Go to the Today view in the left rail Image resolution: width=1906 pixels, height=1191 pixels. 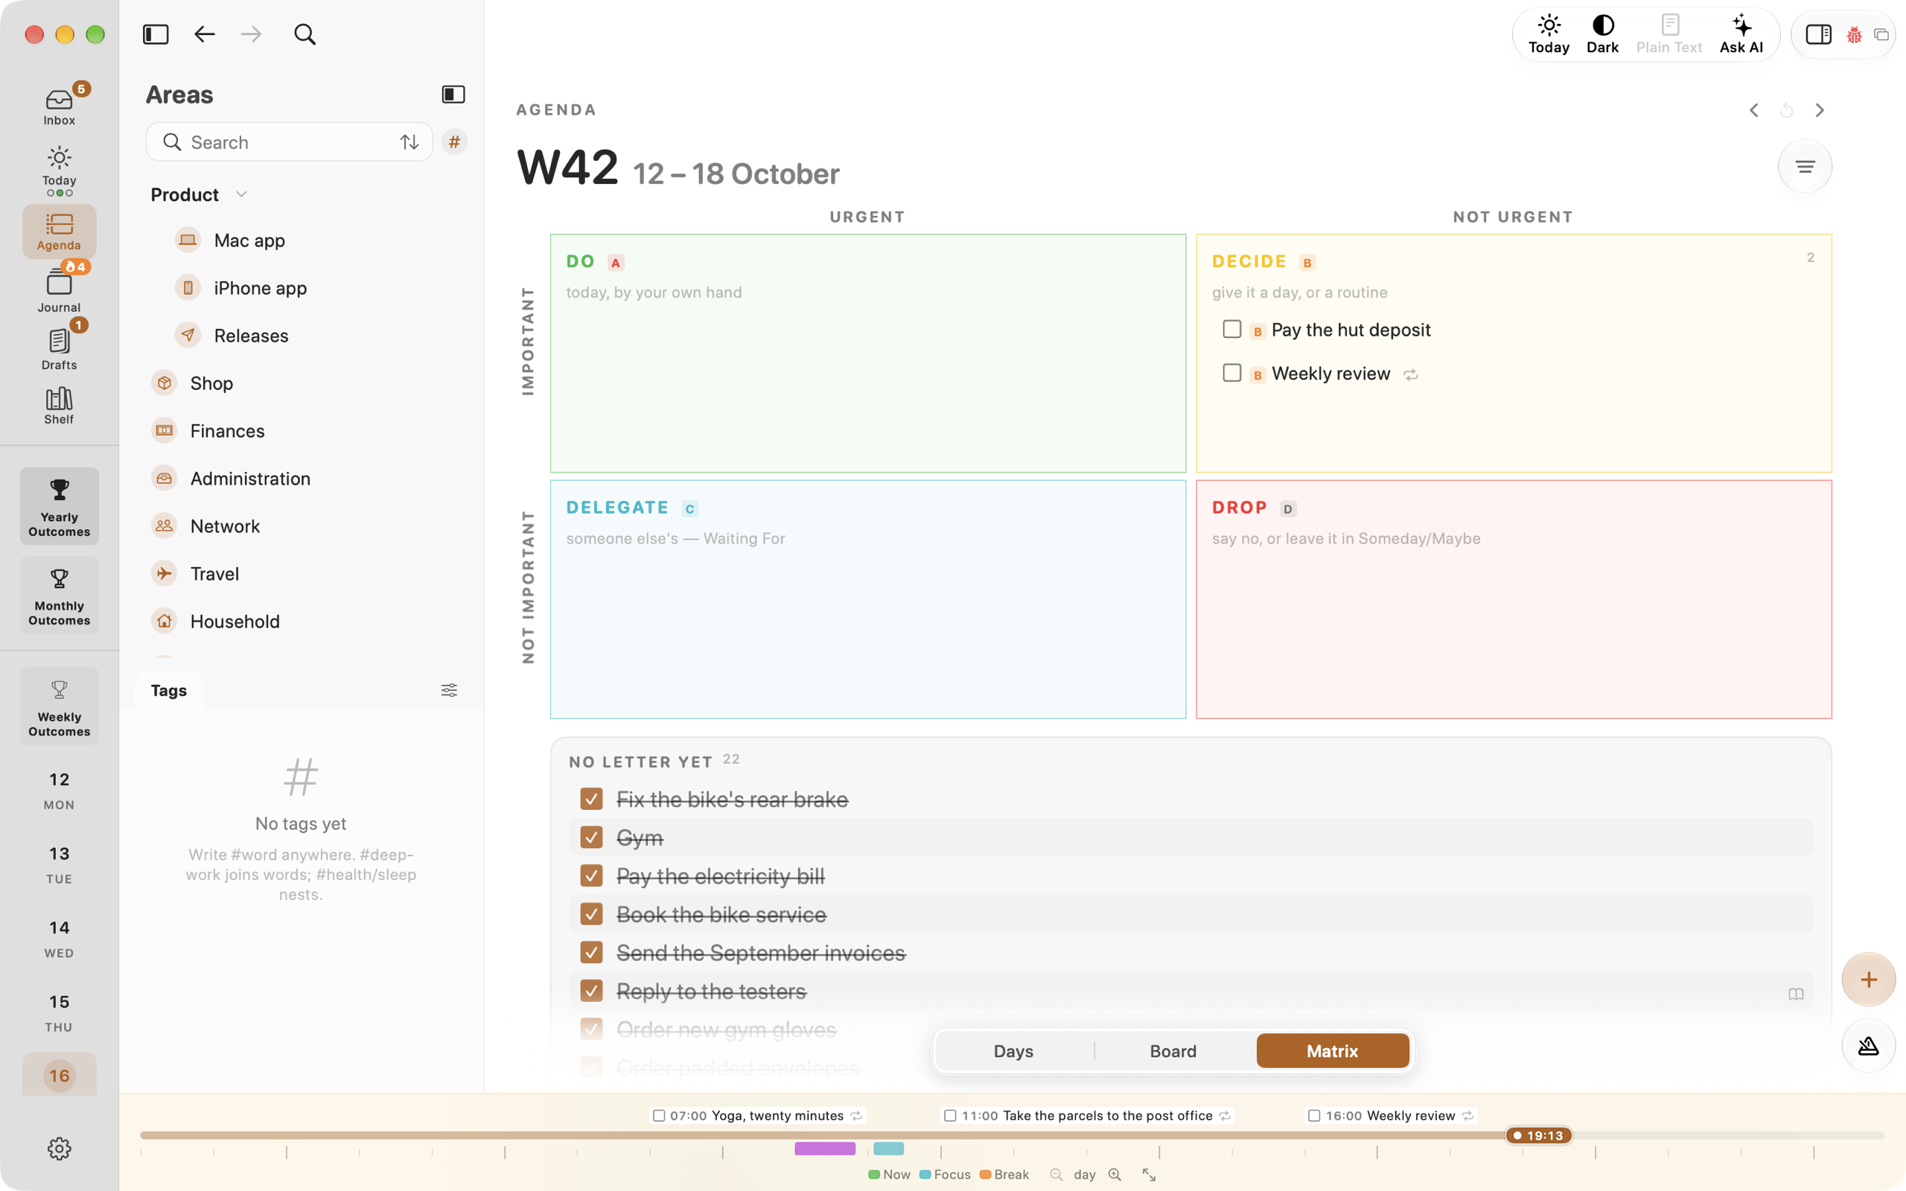[59, 170]
